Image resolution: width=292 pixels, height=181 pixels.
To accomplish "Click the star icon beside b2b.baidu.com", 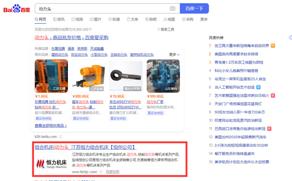I will tap(60, 137).
